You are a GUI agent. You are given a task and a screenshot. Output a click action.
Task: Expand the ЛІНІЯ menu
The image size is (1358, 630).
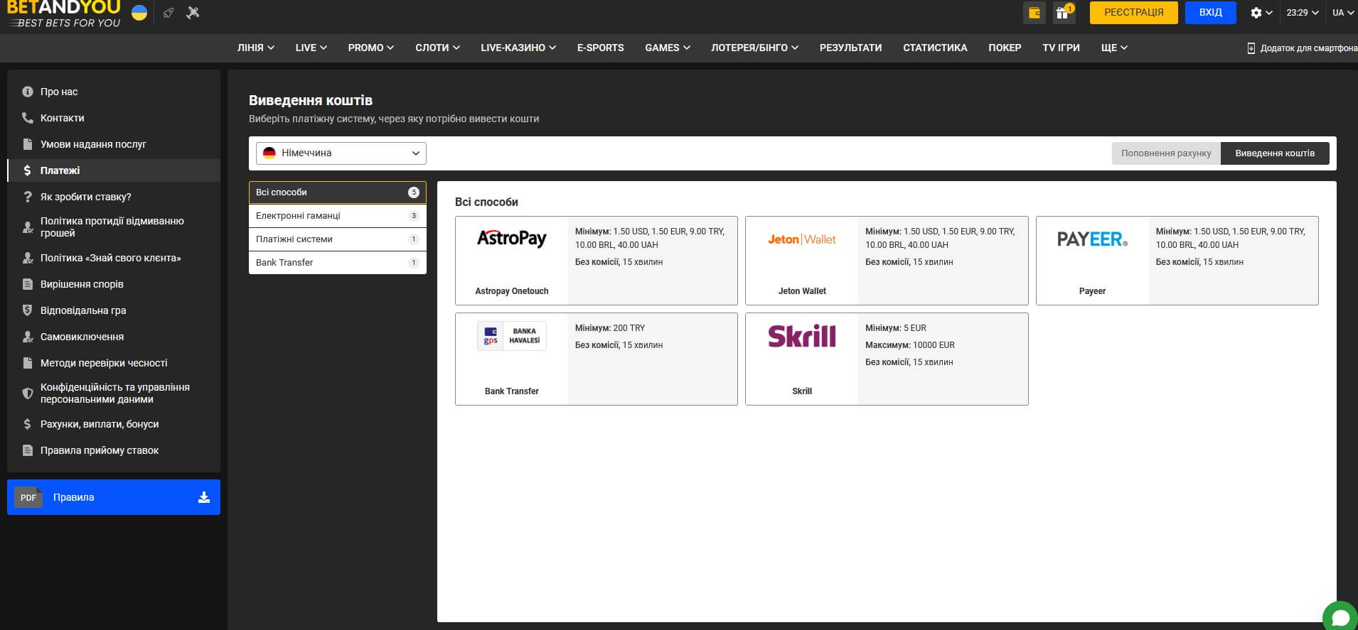tap(256, 48)
